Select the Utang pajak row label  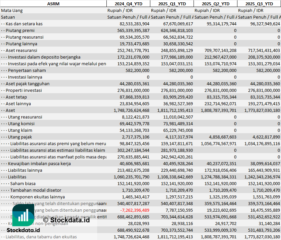pos(21,137)
